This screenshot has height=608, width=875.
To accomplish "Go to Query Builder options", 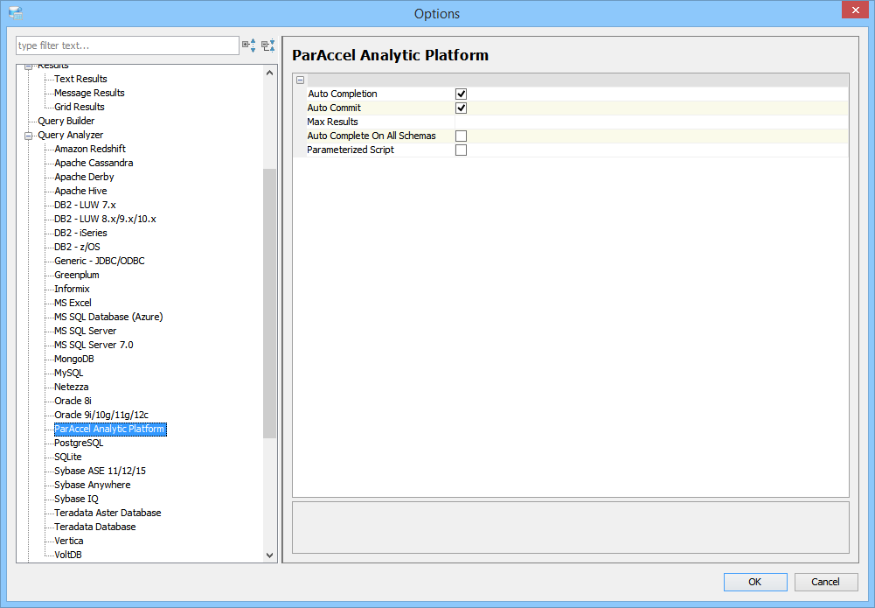I will tap(66, 121).
